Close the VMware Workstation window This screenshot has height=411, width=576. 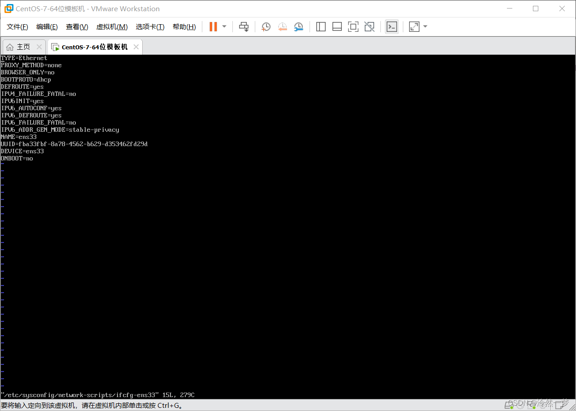coord(562,9)
